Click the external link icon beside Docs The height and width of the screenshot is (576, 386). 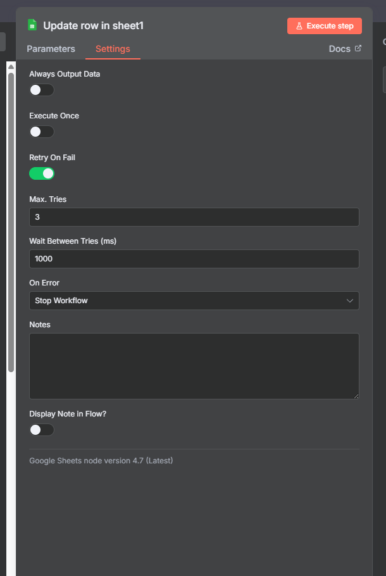tap(358, 49)
